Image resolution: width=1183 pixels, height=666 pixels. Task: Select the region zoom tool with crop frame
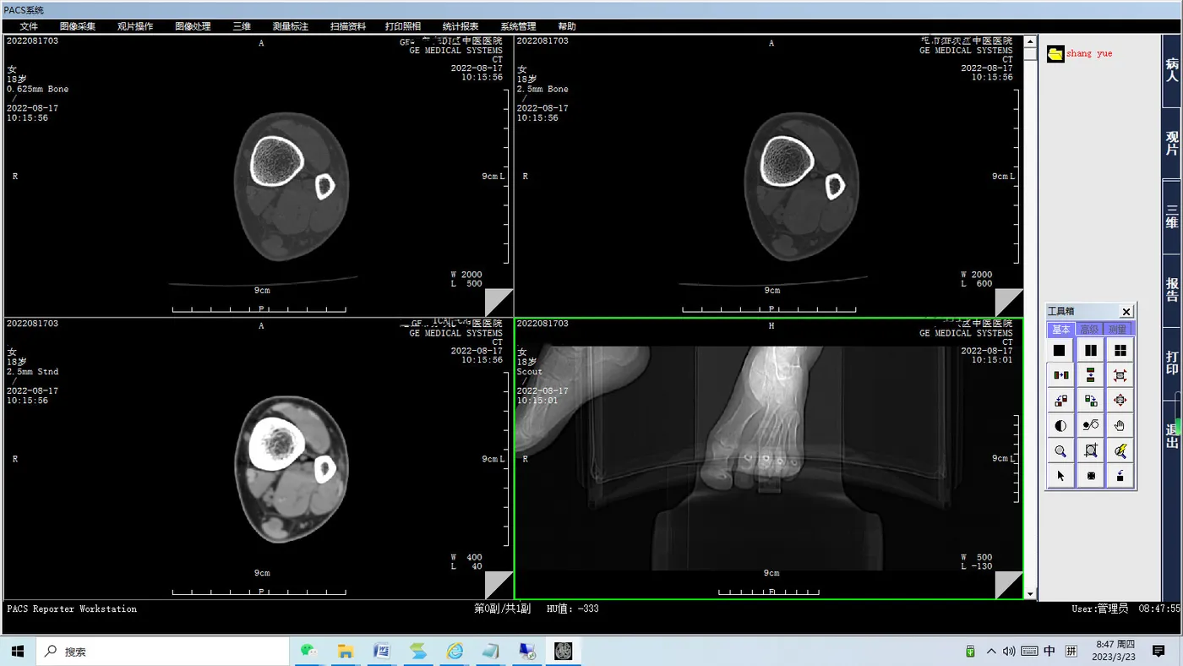(x=1090, y=451)
